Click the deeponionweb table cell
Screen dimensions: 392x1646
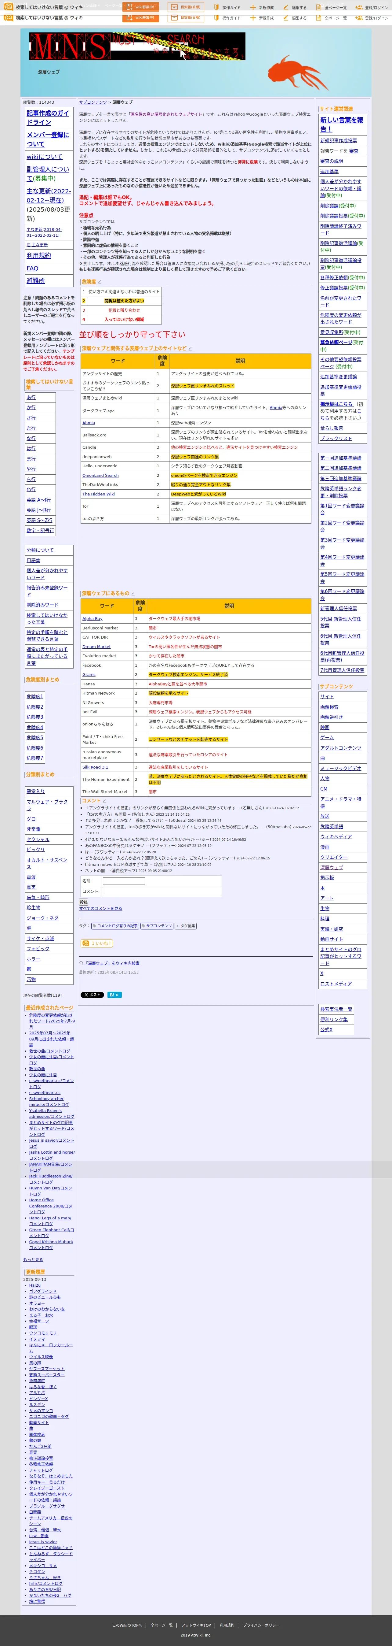point(118,457)
